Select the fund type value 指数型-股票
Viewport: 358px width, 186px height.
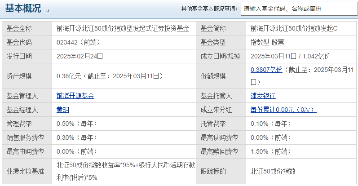(x=267, y=42)
